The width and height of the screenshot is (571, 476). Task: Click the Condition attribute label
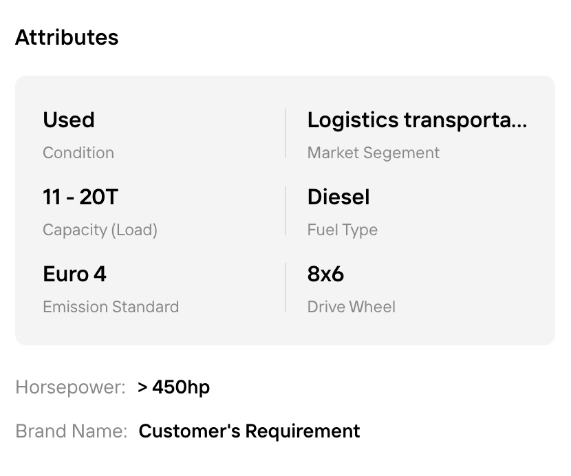[78, 153]
